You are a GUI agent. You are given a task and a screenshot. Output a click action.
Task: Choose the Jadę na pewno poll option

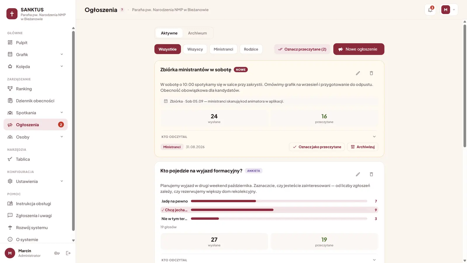[x=269, y=201]
